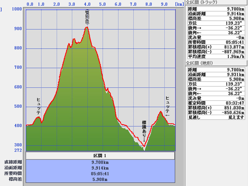Select the 平均速度 1.9km/h value
The height and width of the screenshot is (186, 248).
[x=230, y=56]
